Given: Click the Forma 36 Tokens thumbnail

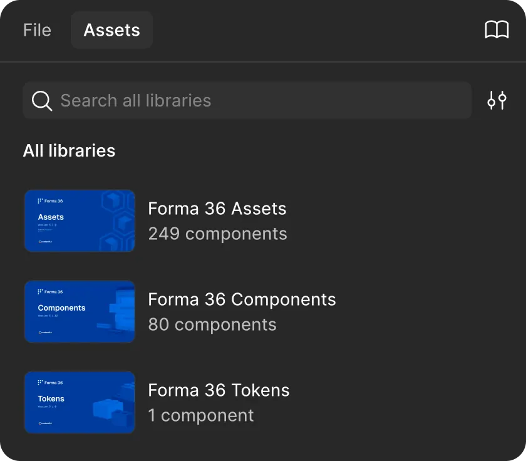Looking at the screenshot, I should (80, 402).
